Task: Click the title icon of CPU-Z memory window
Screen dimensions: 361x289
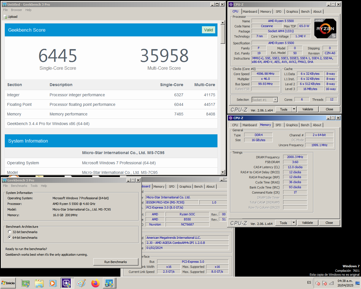Action: tap(230, 118)
